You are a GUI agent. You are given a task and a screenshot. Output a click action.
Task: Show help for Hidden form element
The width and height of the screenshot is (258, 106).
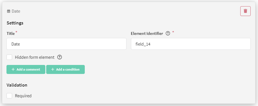point(59,57)
